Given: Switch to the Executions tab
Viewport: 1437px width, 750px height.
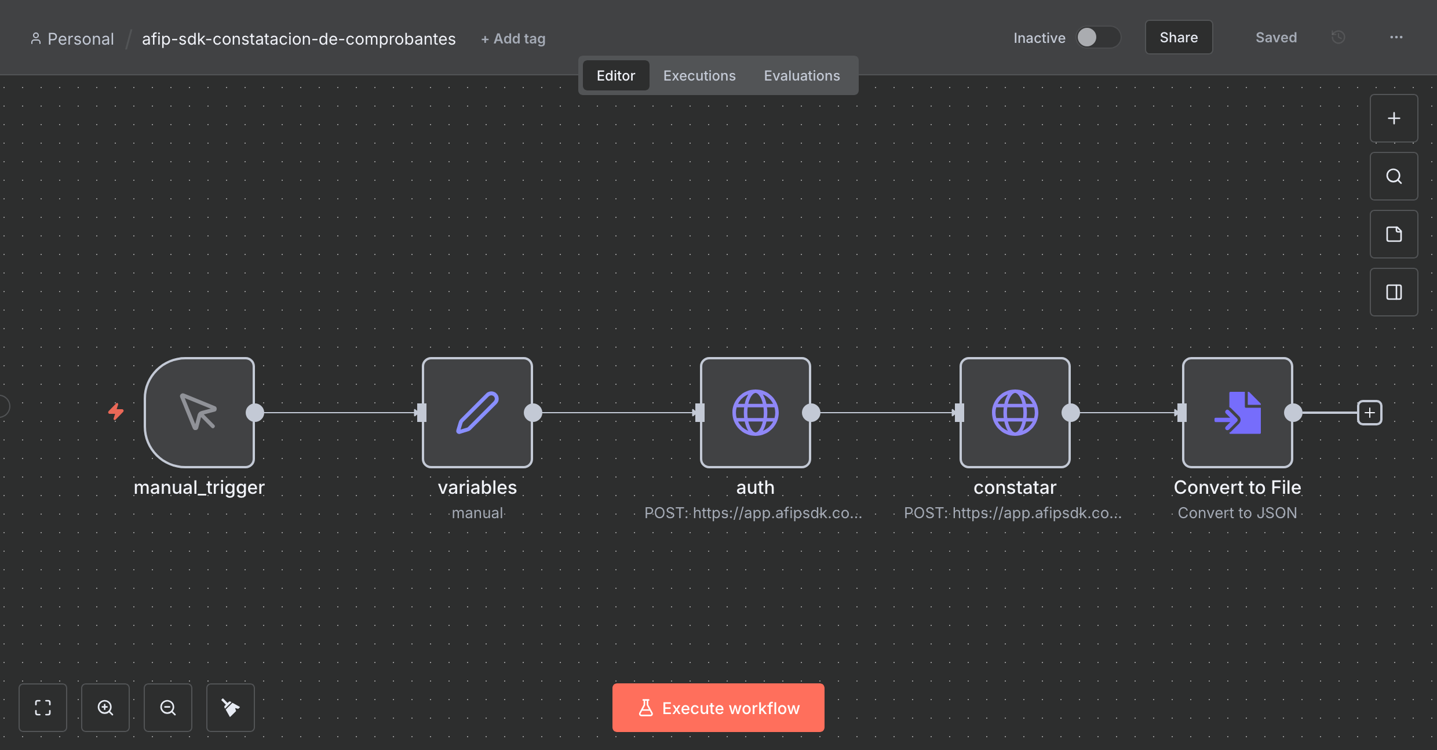Looking at the screenshot, I should click(x=699, y=75).
